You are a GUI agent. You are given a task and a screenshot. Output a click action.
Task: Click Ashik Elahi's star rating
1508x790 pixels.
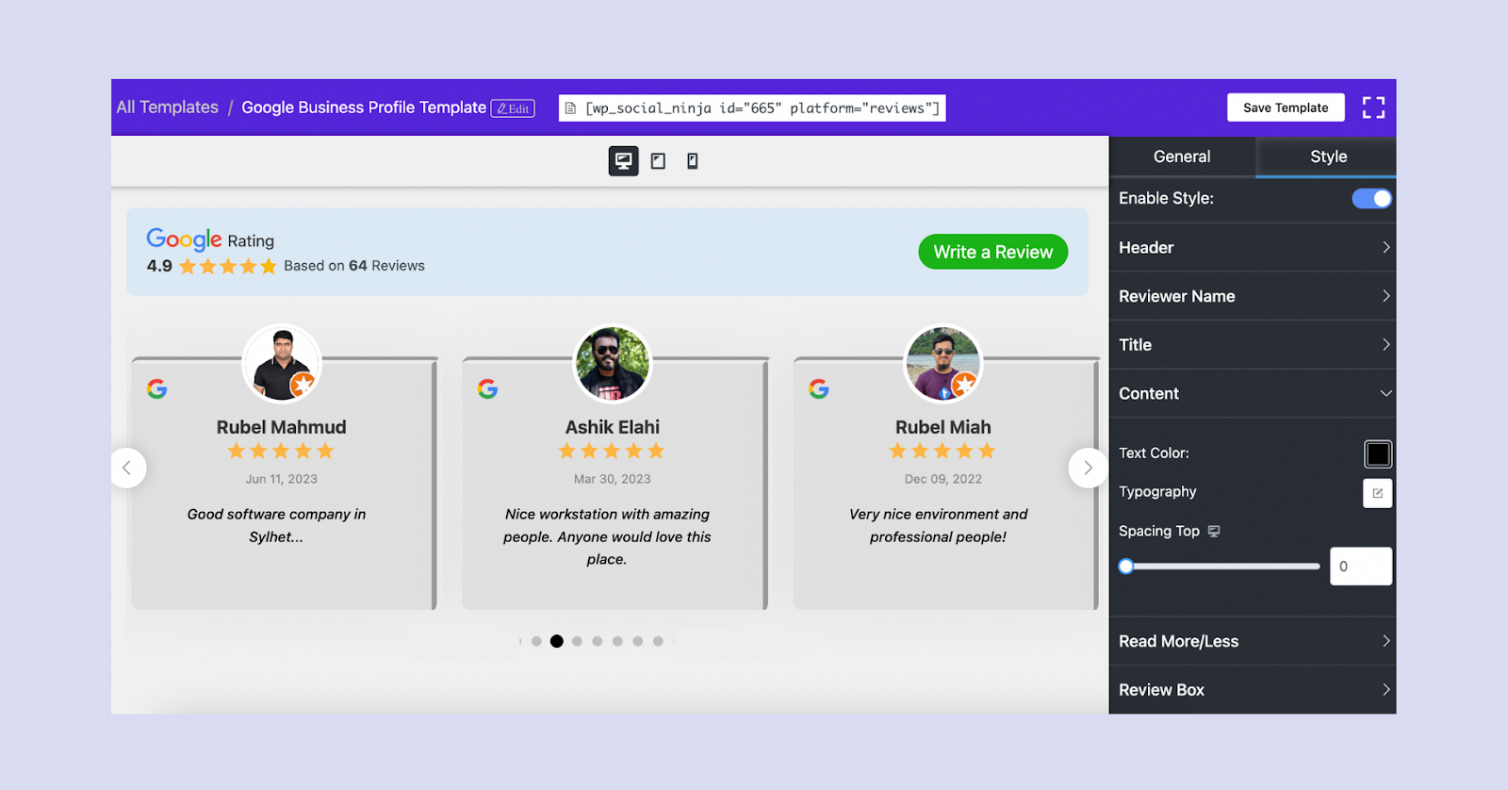(x=612, y=452)
